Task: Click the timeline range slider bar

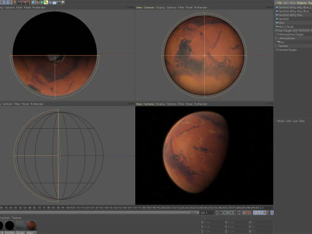Action: pos(99,213)
